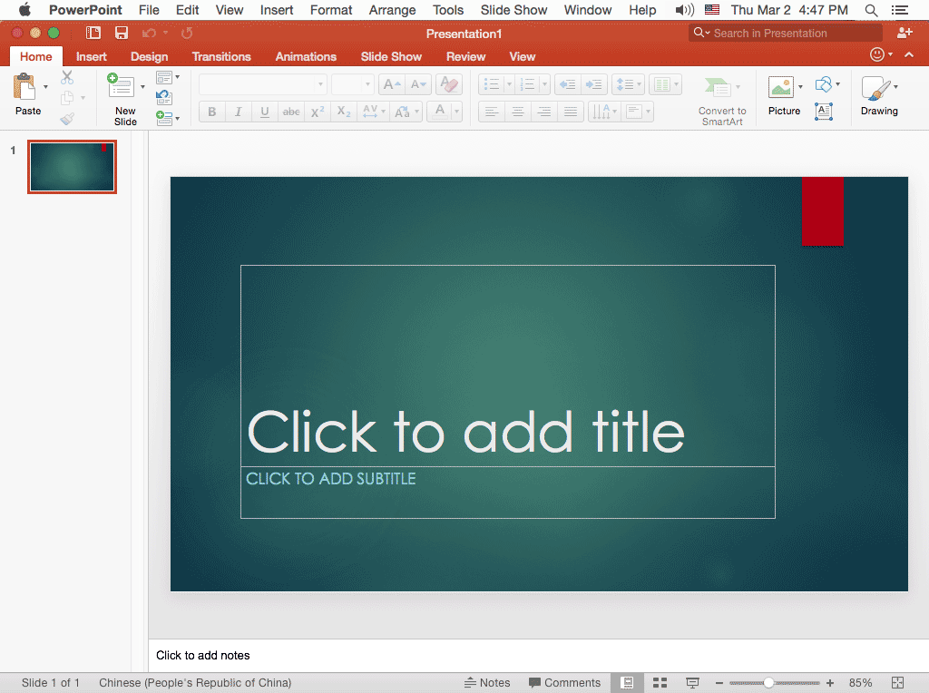This screenshot has width=929, height=693.
Task: Open font color picker A
Action: click(440, 112)
